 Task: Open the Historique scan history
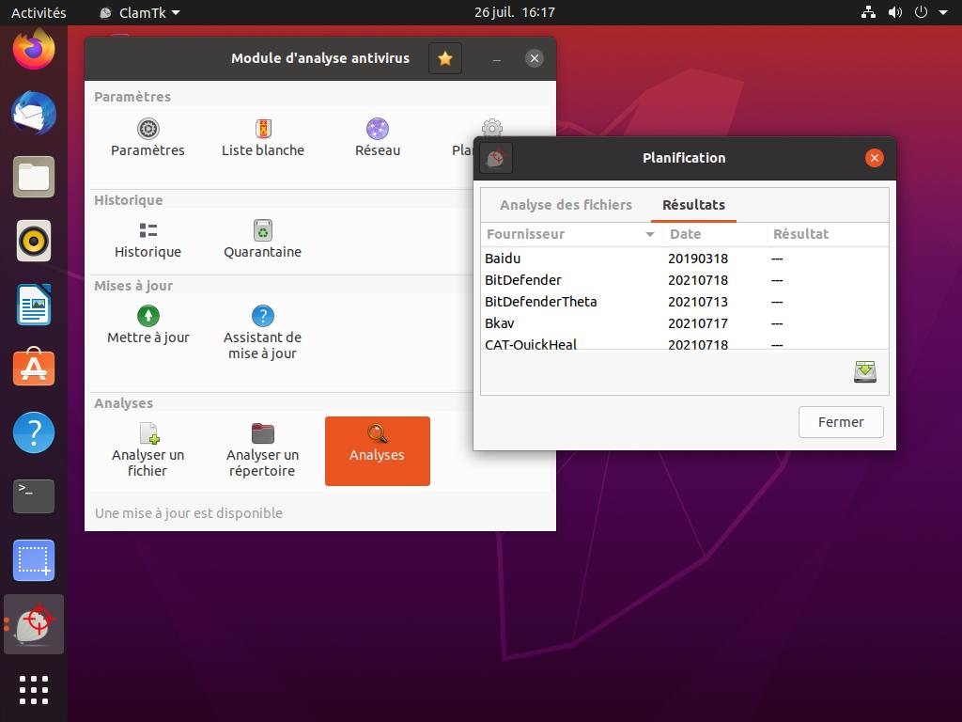tap(147, 231)
